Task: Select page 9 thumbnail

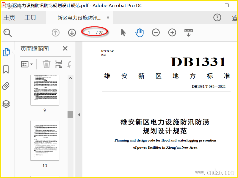Action: coord(45,90)
